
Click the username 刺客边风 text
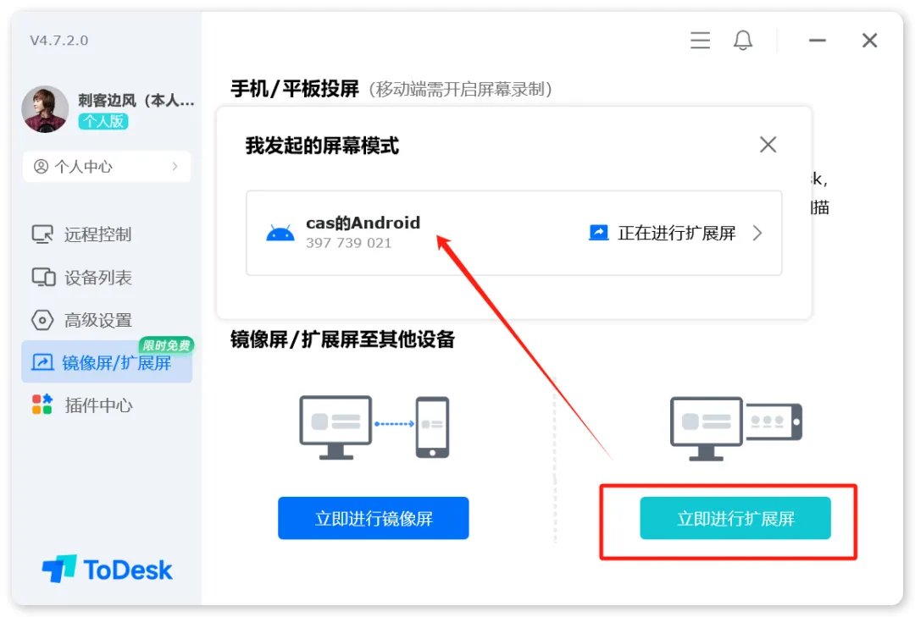pyautogui.click(x=136, y=101)
